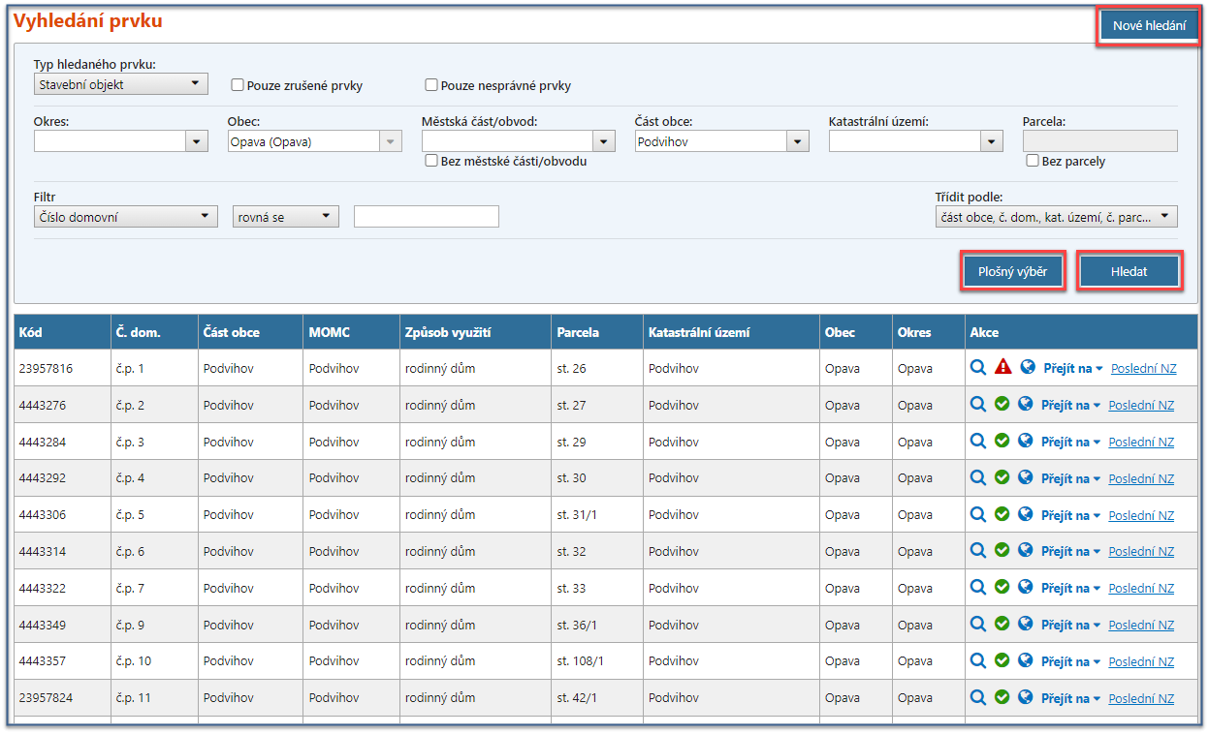1209x734 pixels.
Task: Click magnifier detail icon for č.p. 1
Action: coord(979,367)
